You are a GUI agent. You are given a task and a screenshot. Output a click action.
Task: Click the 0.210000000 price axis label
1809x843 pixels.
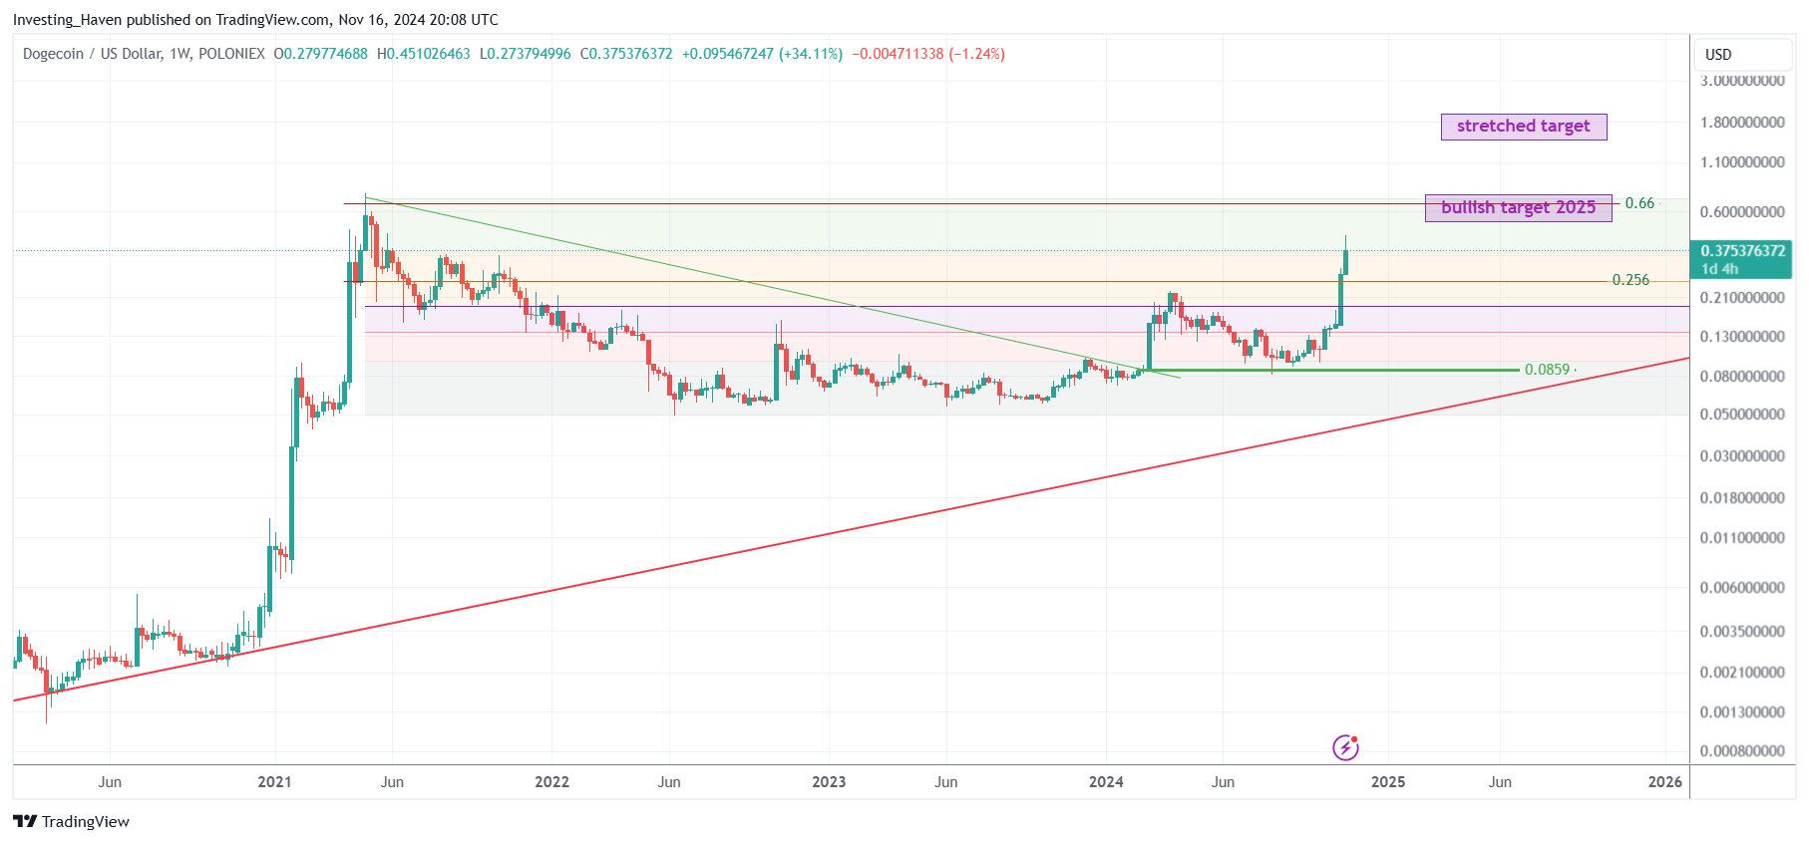coord(1742,298)
